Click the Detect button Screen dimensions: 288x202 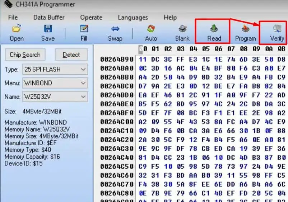[71, 55]
